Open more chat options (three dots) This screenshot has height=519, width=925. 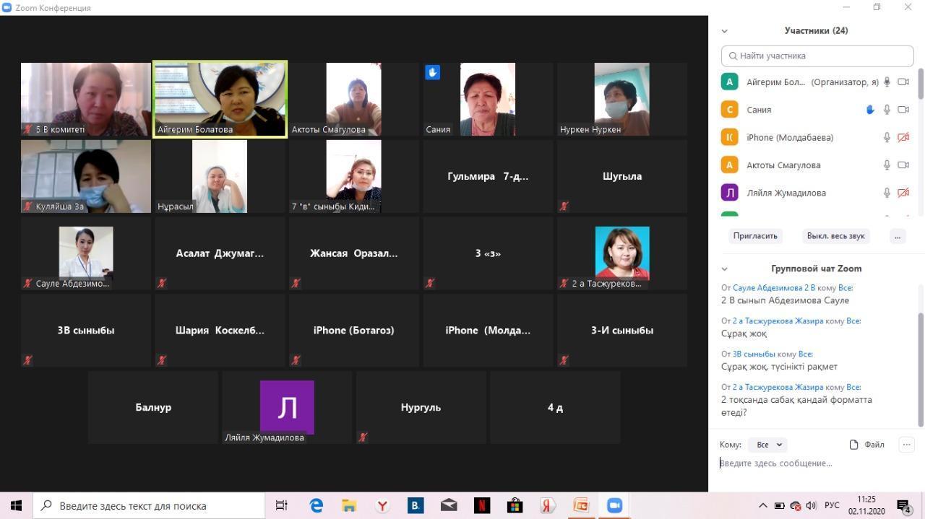[906, 445]
